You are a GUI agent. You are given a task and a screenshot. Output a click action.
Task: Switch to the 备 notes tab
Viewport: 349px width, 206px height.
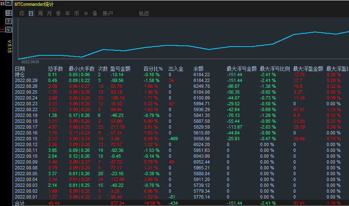click(x=95, y=13)
